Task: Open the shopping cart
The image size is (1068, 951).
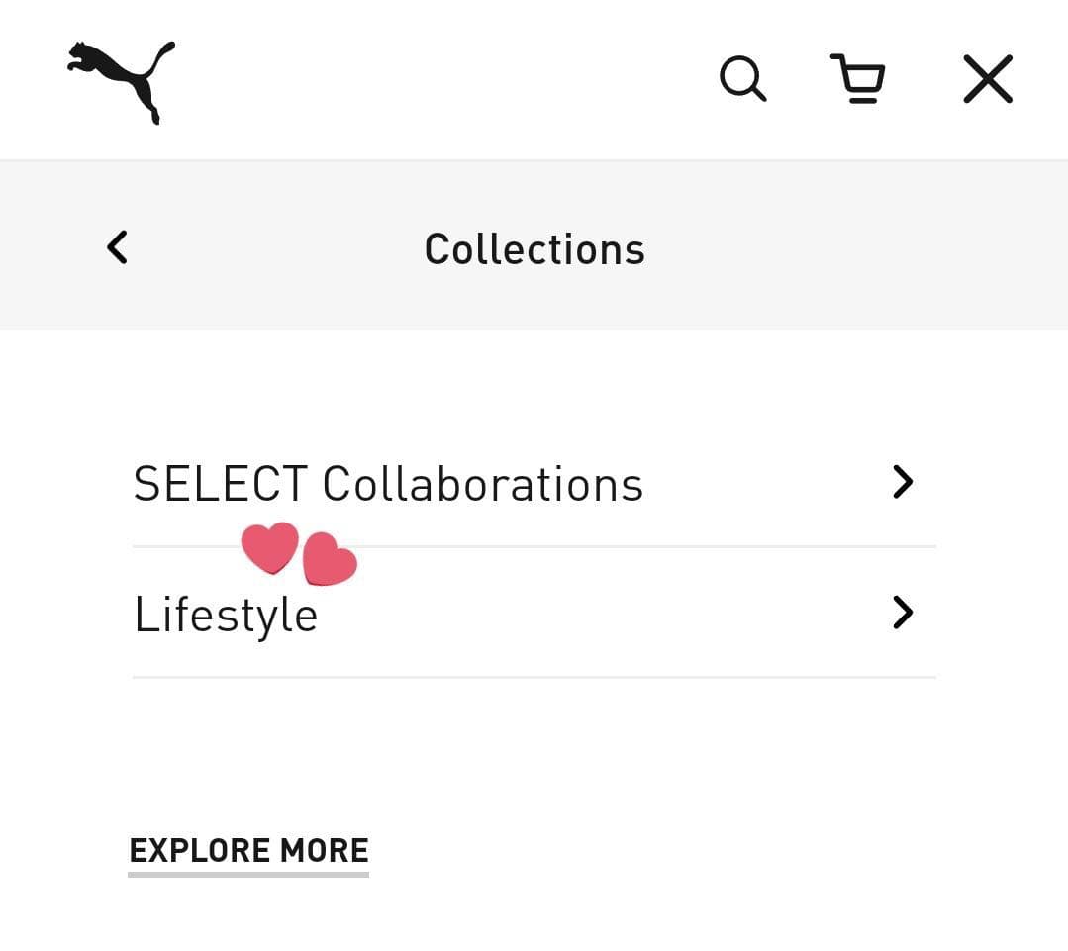Action: [857, 79]
